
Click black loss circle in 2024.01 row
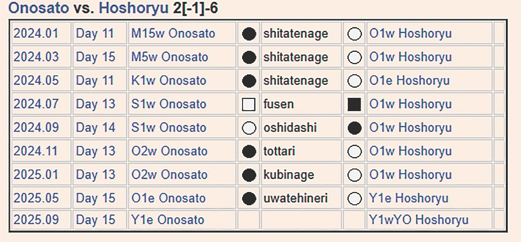(x=249, y=34)
